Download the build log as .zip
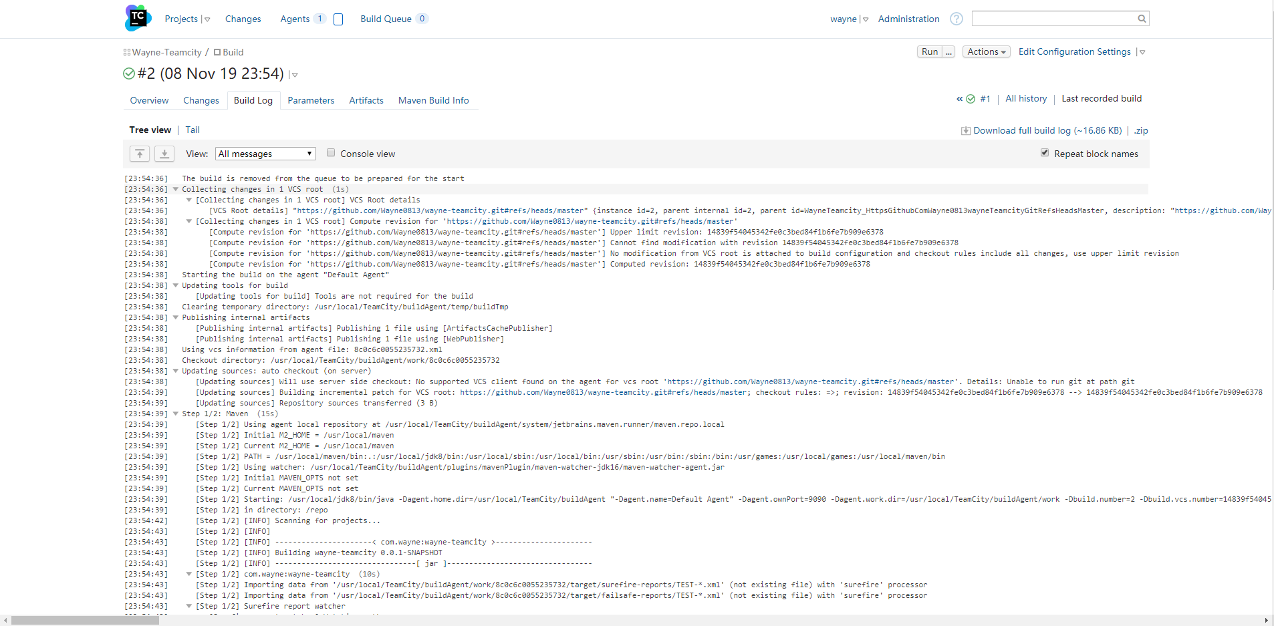 click(x=1141, y=130)
